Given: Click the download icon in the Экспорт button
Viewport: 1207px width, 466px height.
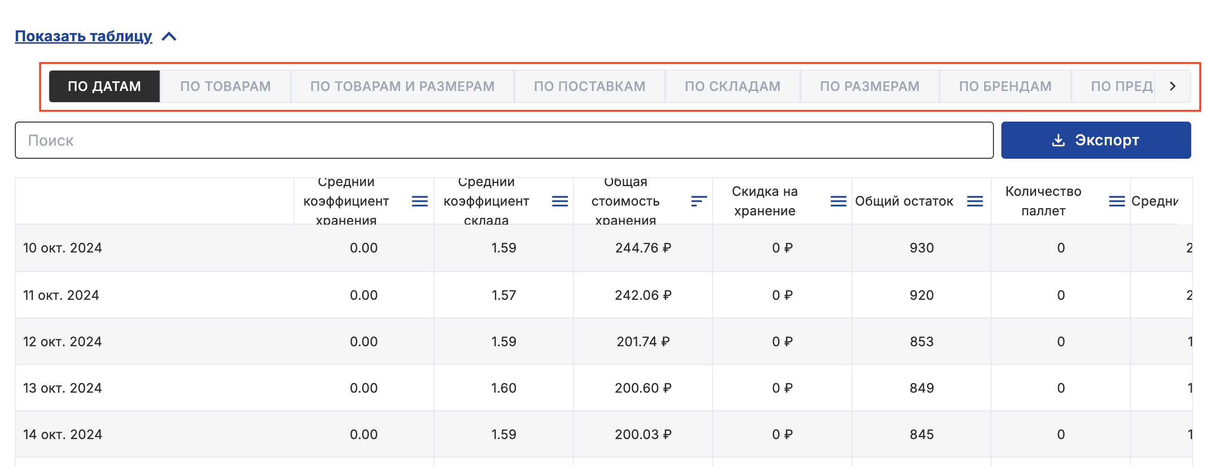Looking at the screenshot, I should pos(1058,140).
